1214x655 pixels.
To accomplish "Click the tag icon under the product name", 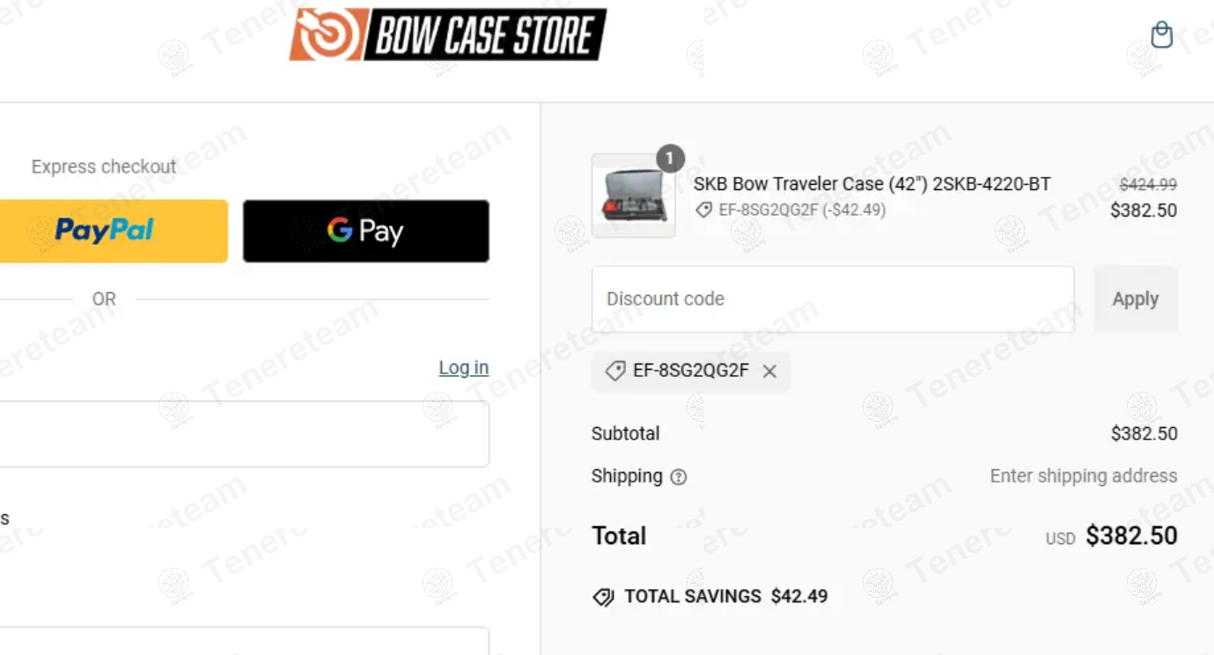I will pos(703,210).
